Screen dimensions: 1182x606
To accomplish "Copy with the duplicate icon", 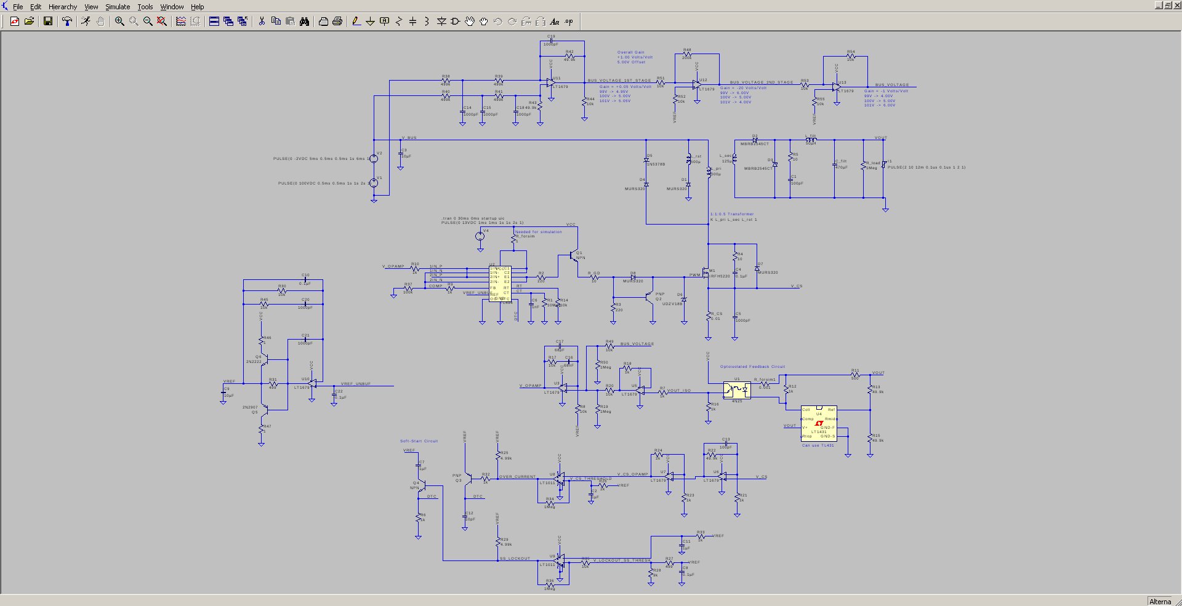I will [x=276, y=22].
